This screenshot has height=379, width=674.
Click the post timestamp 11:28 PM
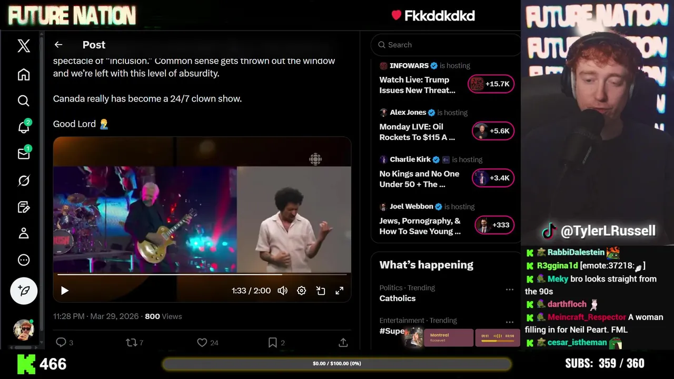coord(69,316)
